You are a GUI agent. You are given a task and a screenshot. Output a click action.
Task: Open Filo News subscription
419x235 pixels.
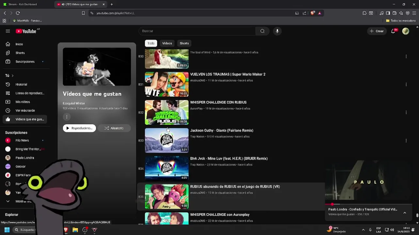[x=24, y=140]
